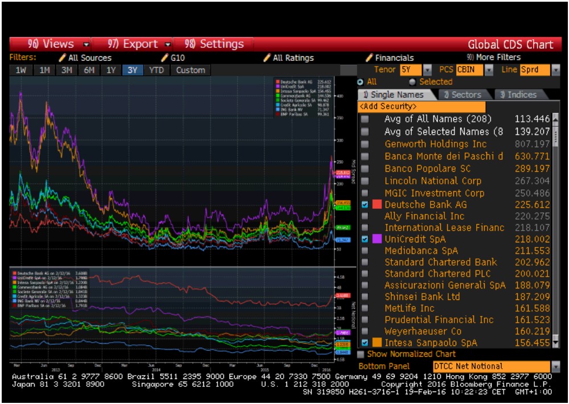Select the 1Y time range
Viewport: 569px width, 404px height.
pos(111,70)
